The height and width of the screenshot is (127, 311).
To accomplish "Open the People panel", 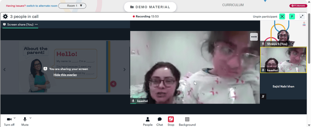I will click(148, 121).
